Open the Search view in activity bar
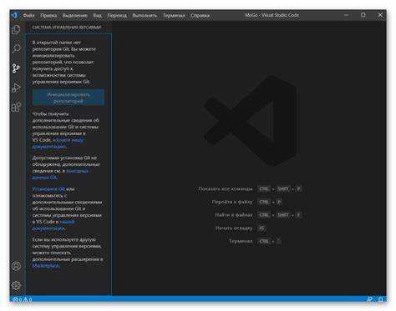 coord(16,48)
